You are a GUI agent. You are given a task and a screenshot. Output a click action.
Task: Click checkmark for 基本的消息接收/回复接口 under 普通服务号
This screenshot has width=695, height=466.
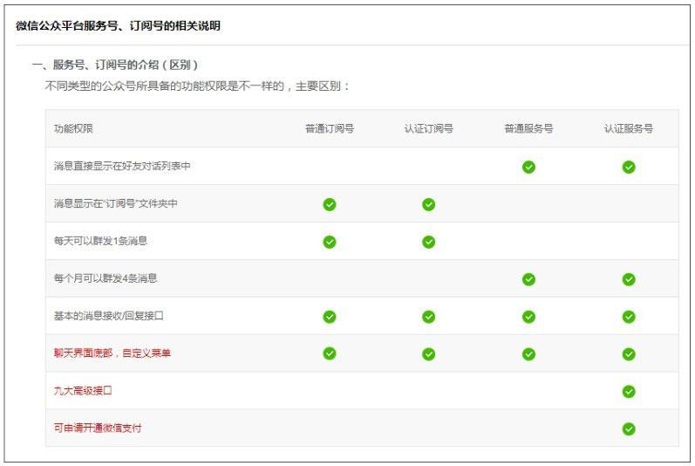point(528,317)
